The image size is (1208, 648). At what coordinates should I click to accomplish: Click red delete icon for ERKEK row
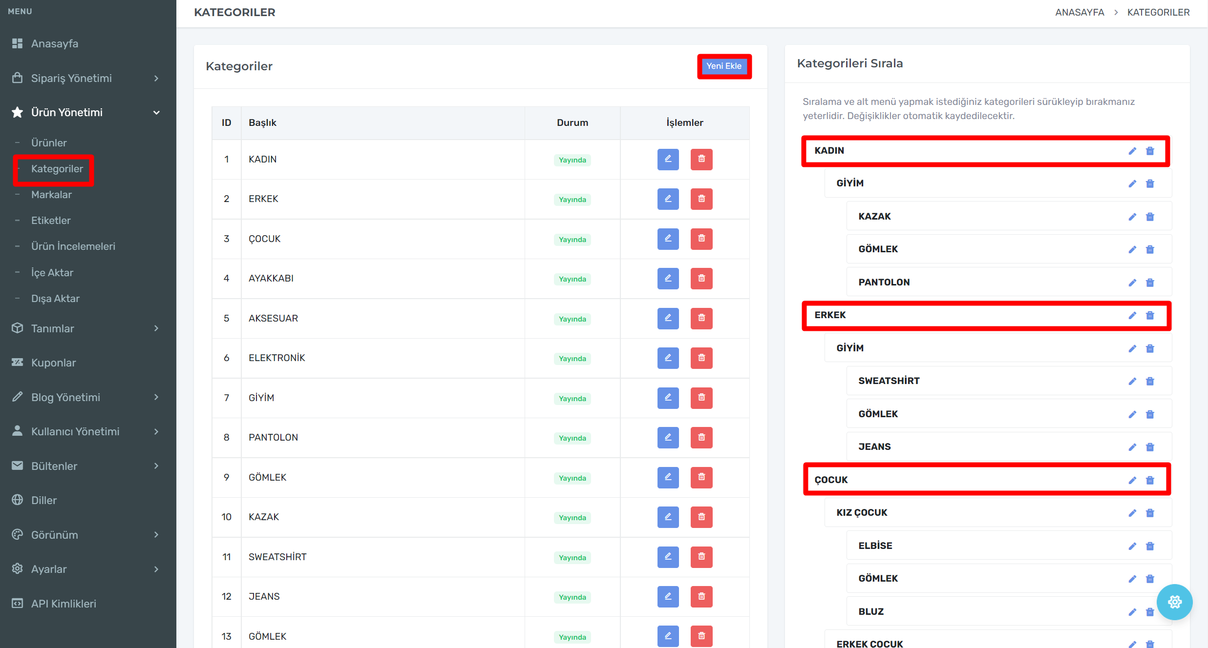point(701,199)
